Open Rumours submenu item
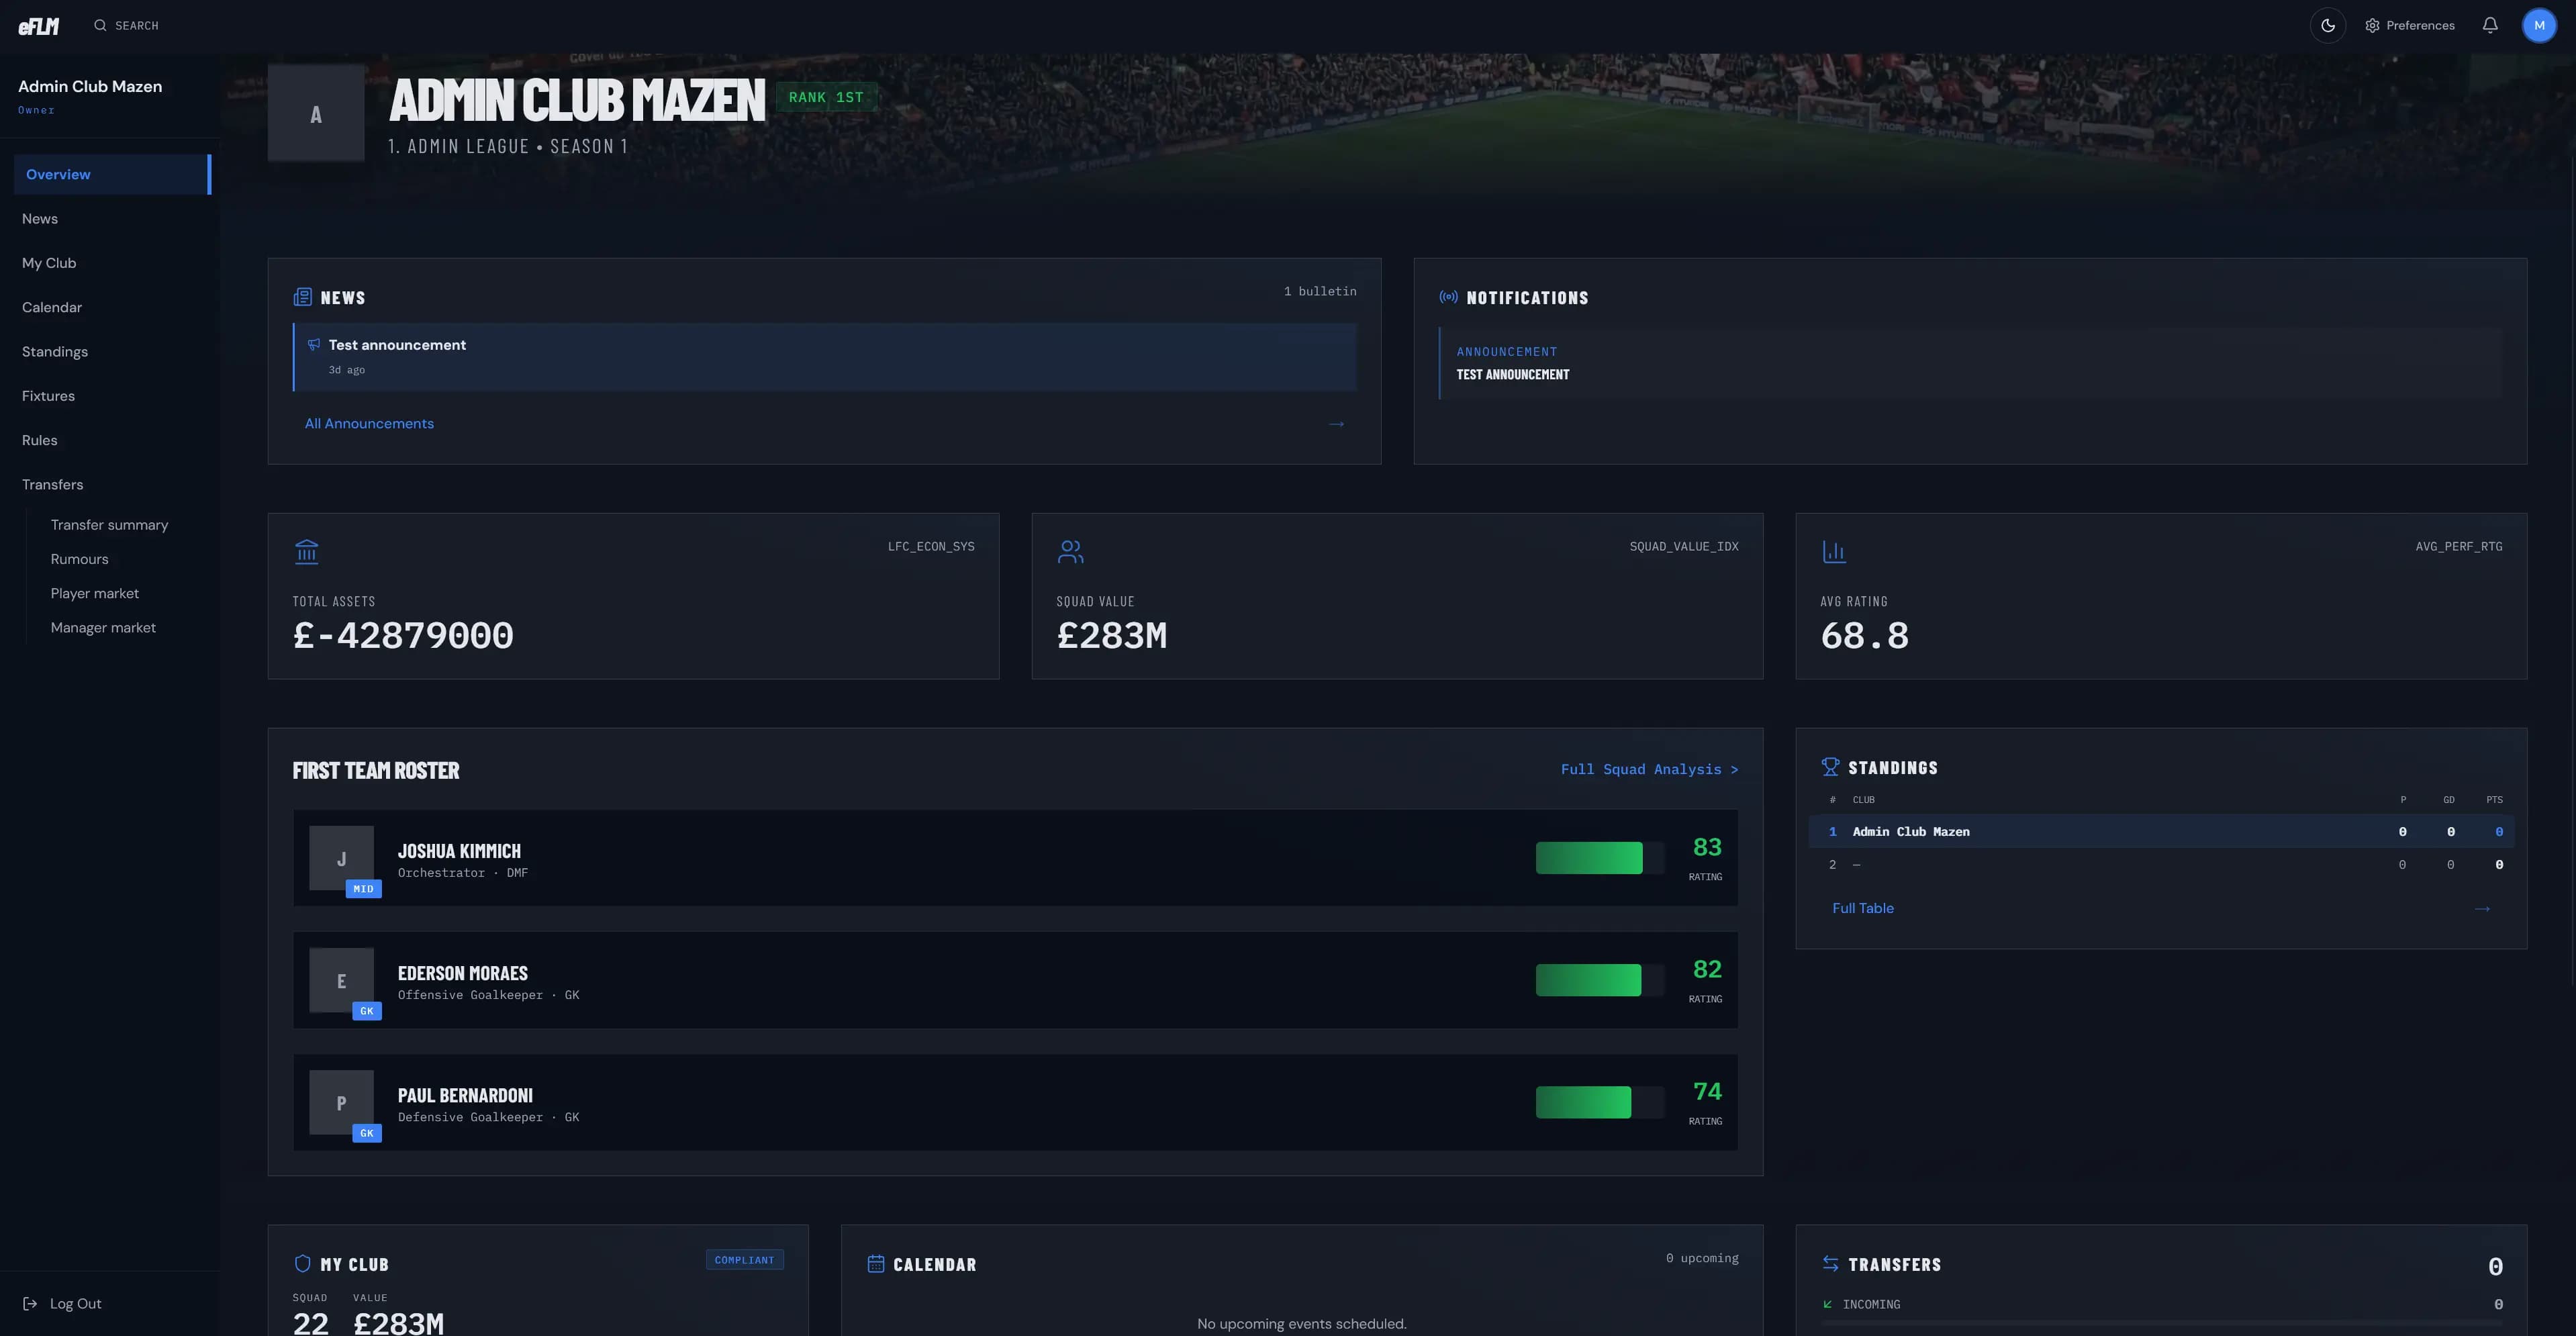This screenshot has height=1336, width=2576. coord(80,559)
